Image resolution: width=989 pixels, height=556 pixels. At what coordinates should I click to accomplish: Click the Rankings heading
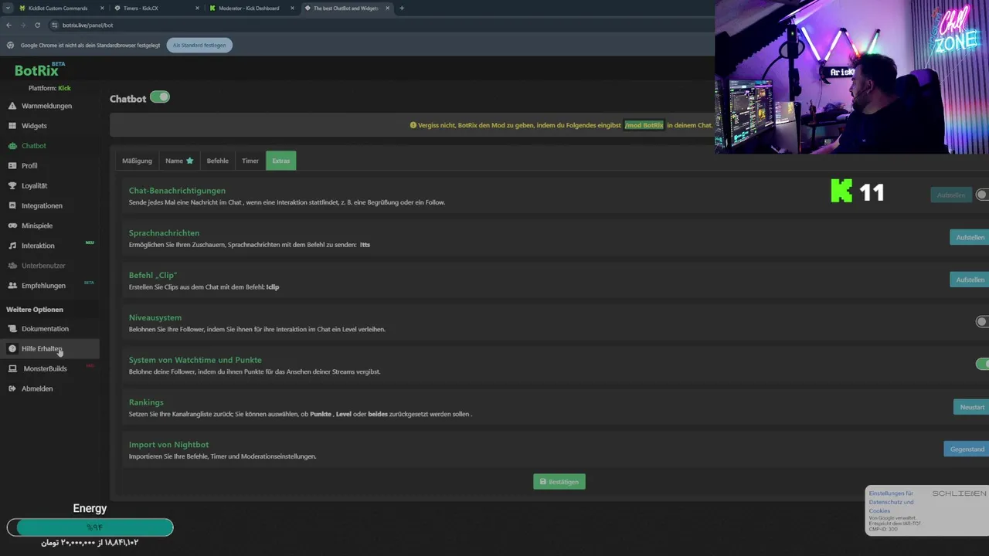pyautogui.click(x=146, y=402)
